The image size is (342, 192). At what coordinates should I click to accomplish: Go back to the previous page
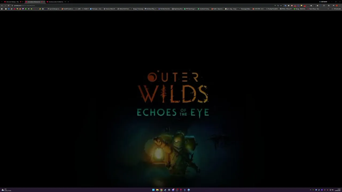[x=2, y=6]
